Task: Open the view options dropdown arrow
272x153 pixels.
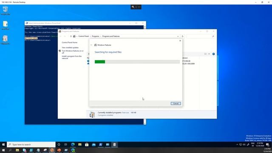Action: 209,54
